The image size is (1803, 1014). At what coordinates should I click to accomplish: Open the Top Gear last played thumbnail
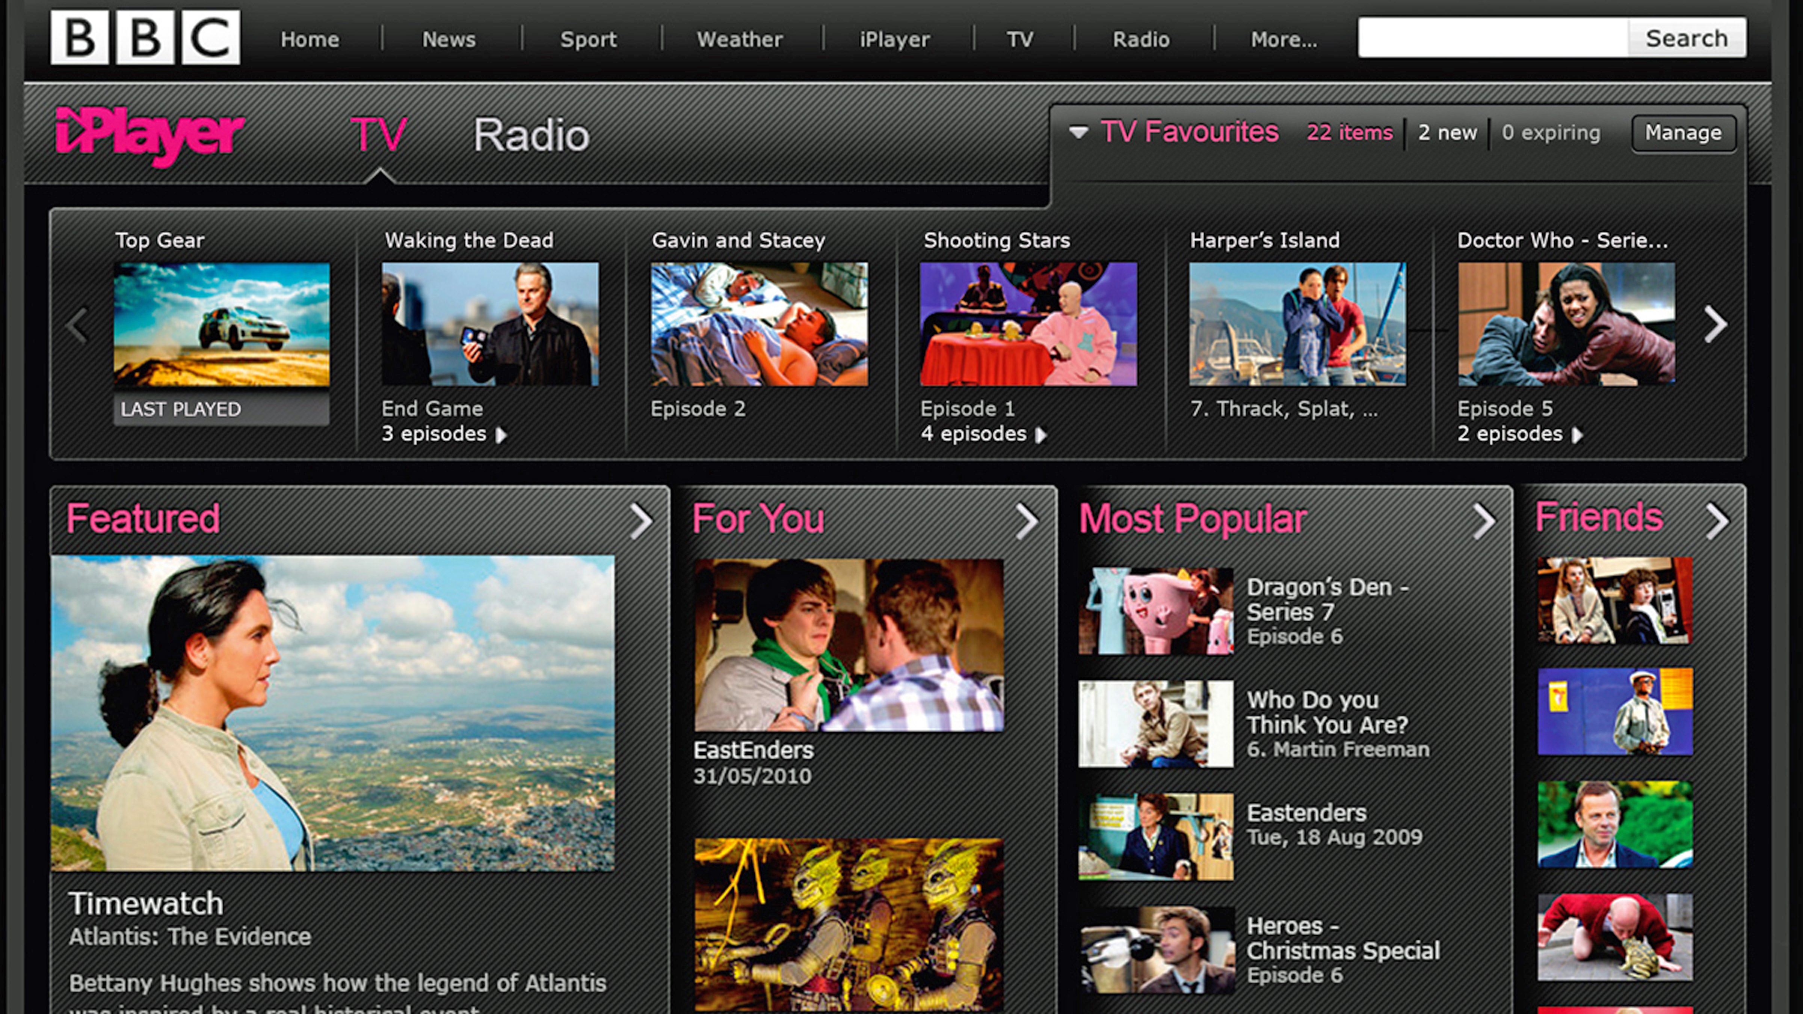(222, 324)
